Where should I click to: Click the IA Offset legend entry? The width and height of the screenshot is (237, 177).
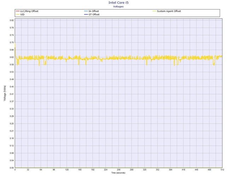click(92, 11)
